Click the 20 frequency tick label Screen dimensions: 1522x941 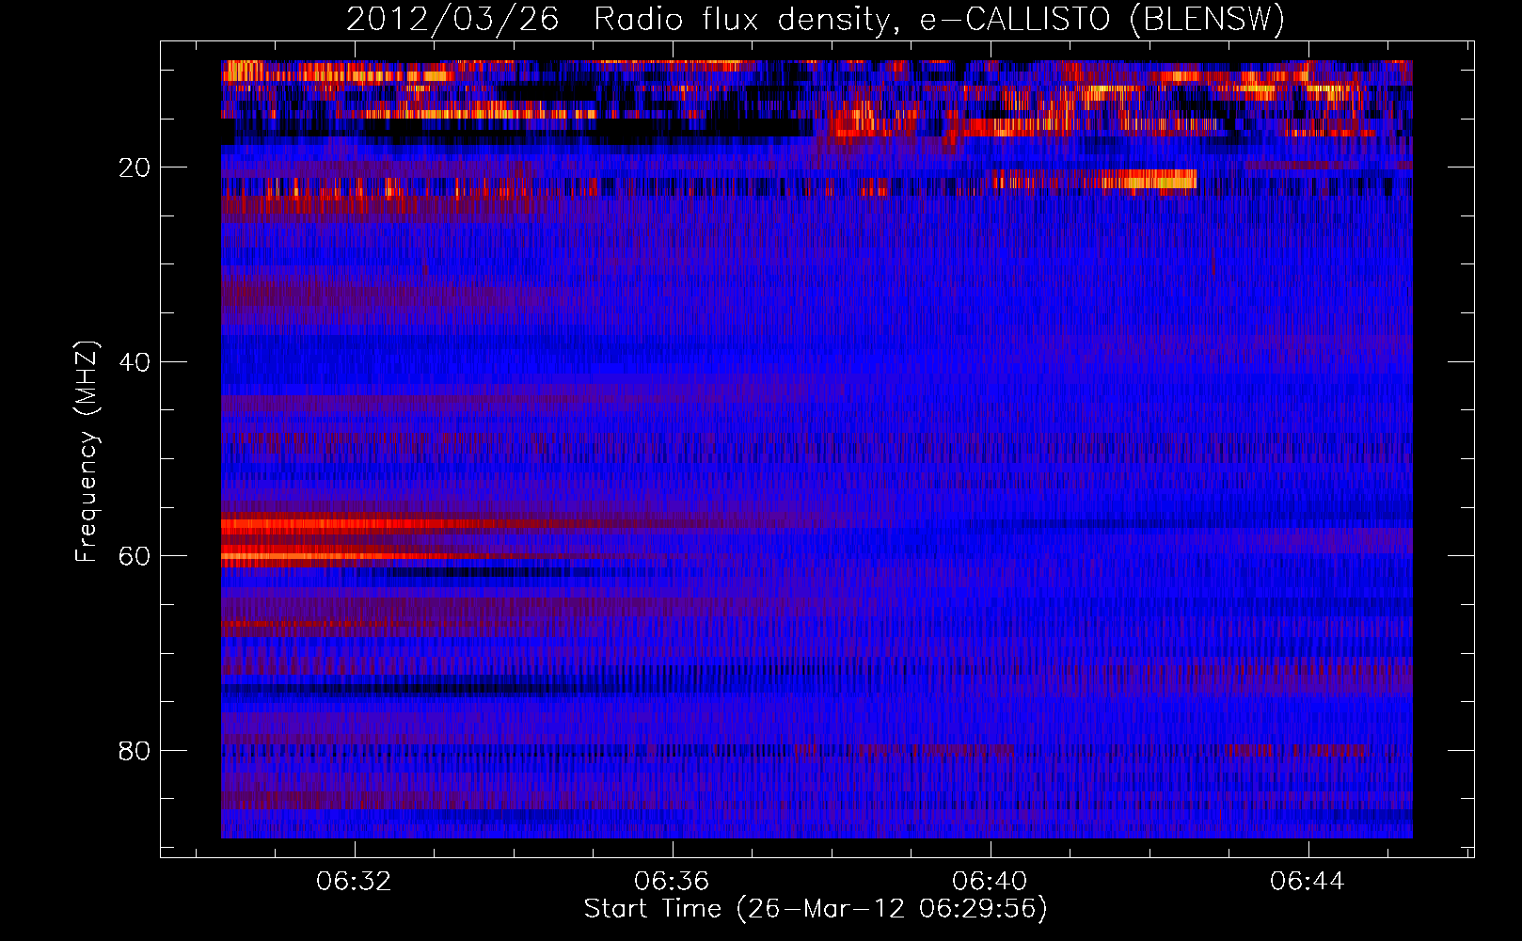point(135,167)
